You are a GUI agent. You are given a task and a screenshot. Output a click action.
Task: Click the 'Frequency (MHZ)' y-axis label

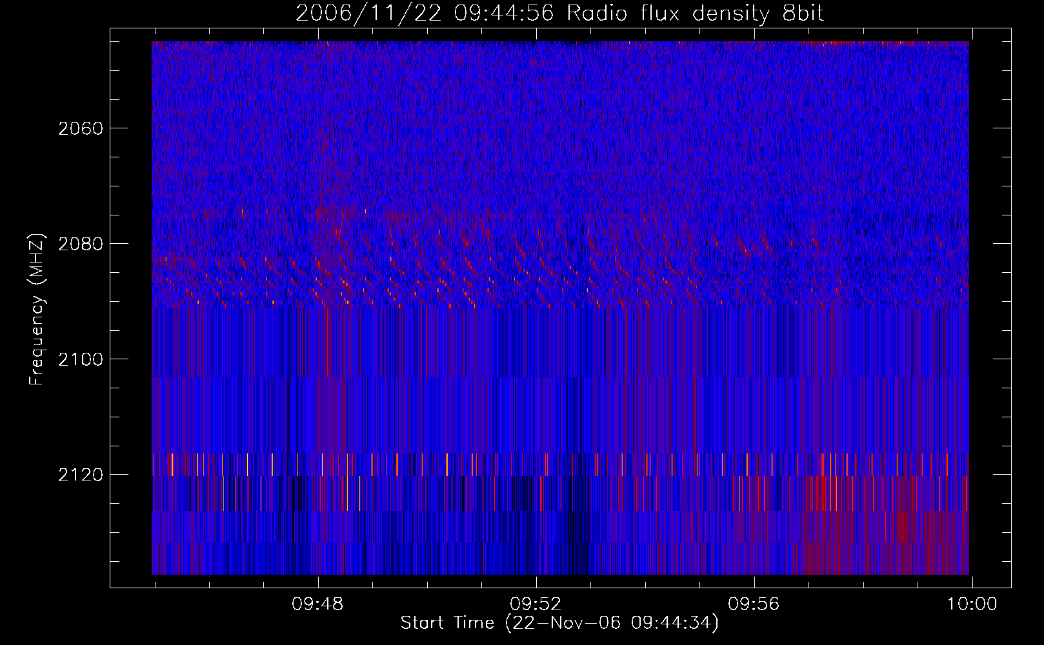[37, 310]
